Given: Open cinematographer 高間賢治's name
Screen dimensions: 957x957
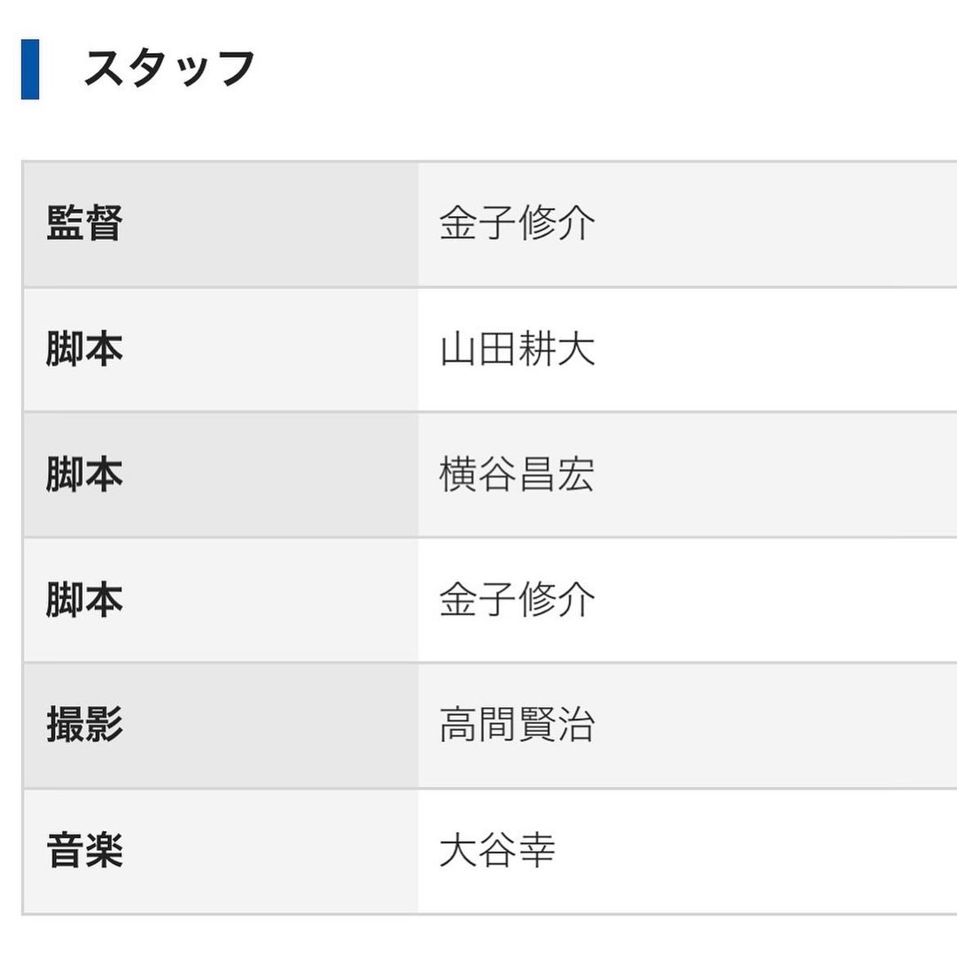Looking at the screenshot, I should tap(517, 726).
